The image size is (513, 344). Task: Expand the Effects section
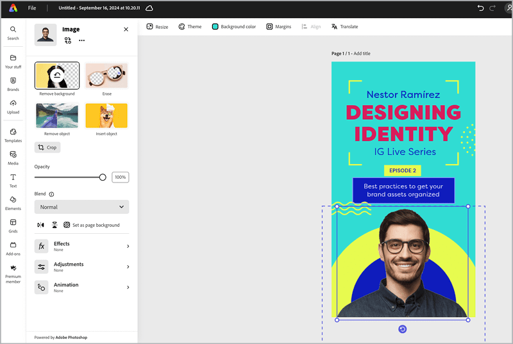(x=81, y=246)
